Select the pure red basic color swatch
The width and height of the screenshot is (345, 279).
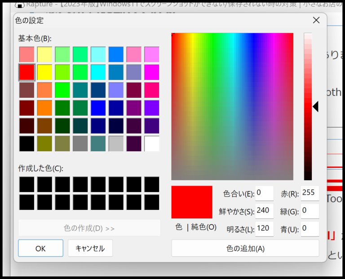[27, 72]
